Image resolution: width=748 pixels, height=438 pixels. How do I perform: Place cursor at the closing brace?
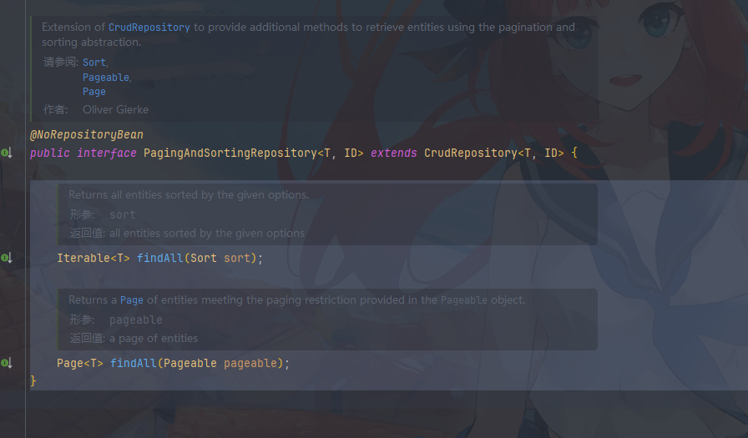tap(33, 380)
